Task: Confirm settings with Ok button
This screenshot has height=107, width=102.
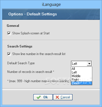Action: coord(43,97)
